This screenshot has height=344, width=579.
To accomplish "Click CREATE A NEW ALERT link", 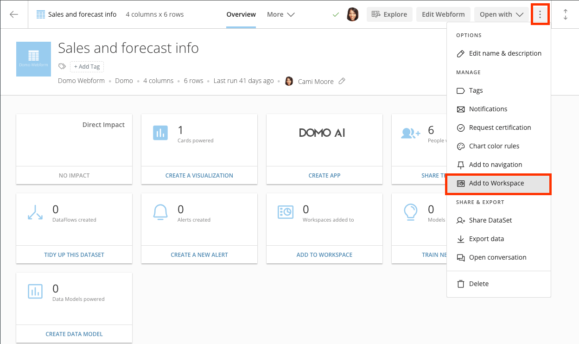I will point(199,255).
